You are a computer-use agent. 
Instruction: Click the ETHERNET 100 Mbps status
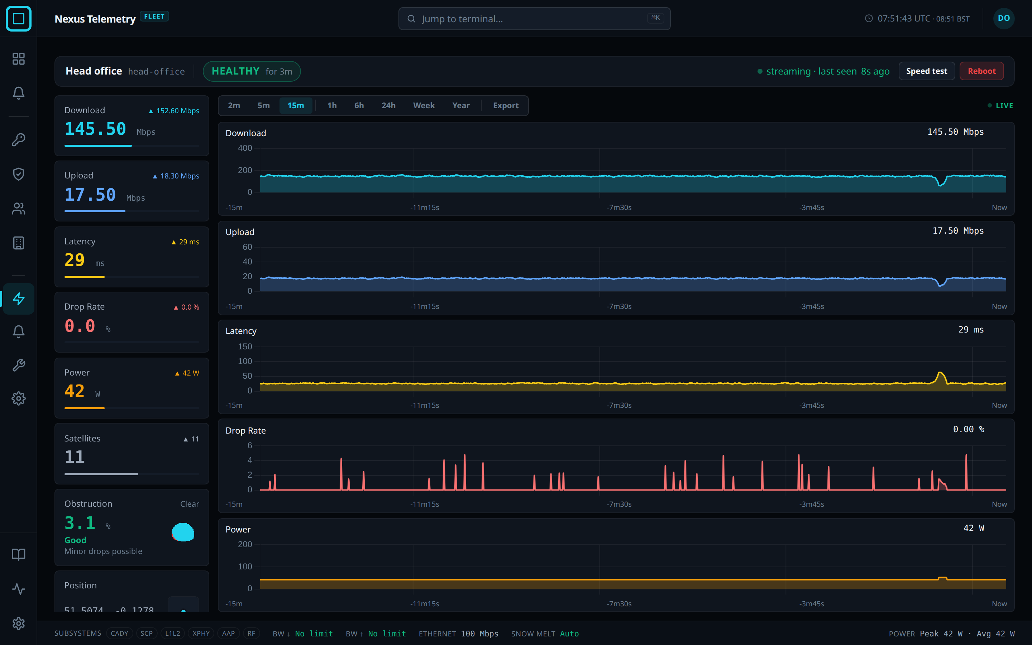[458, 634]
